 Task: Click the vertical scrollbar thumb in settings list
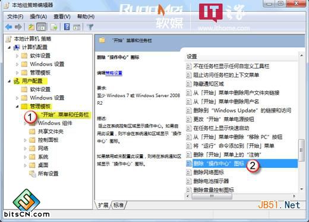point(301,151)
